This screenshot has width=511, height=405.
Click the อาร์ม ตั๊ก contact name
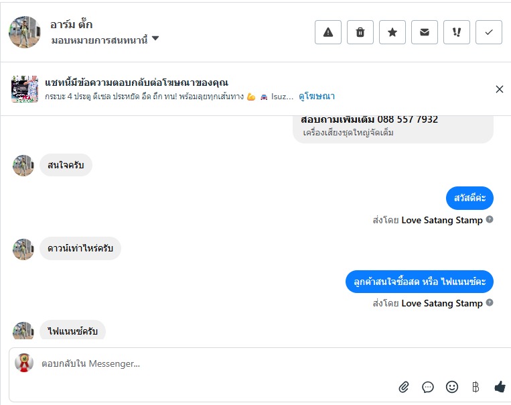click(x=71, y=25)
